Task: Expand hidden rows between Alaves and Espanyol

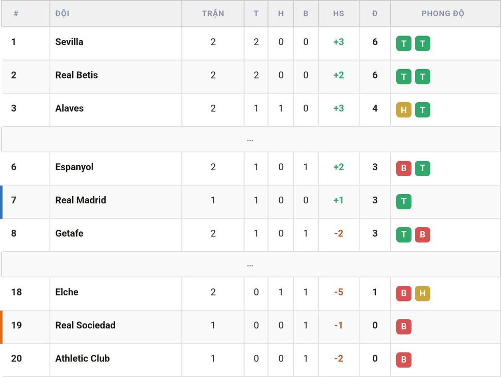Action: (250, 140)
